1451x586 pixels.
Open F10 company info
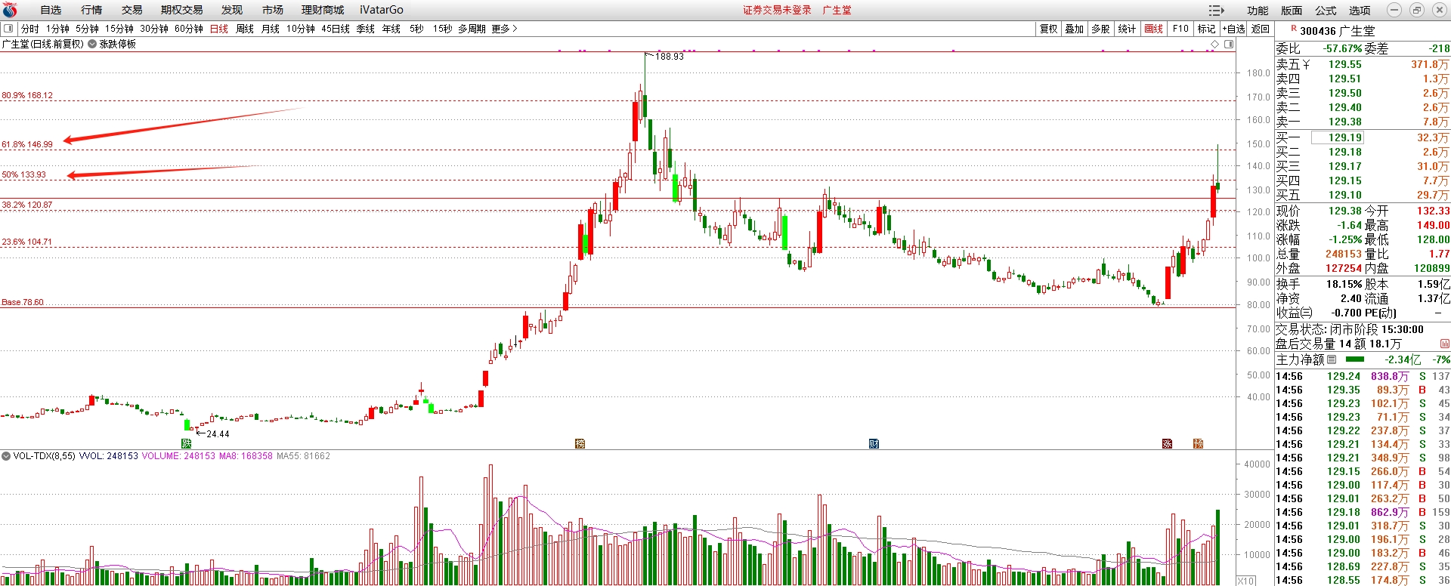click(1180, 29)
